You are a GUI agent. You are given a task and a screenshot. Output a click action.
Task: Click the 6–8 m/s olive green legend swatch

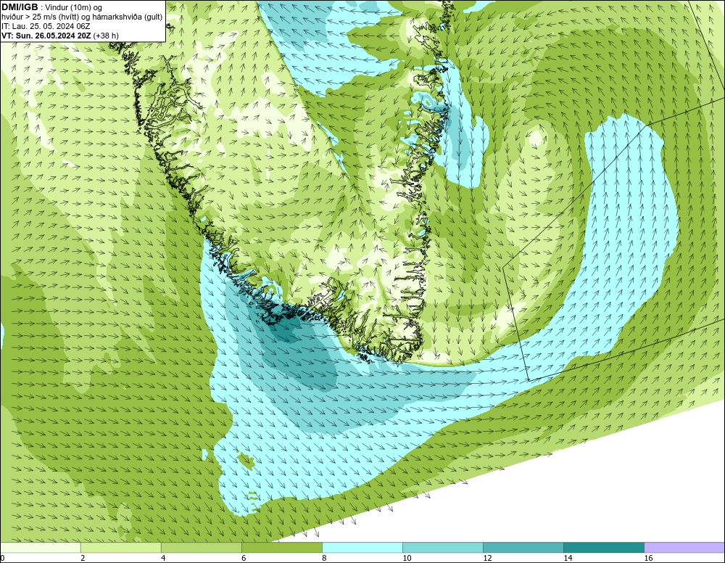282,548
